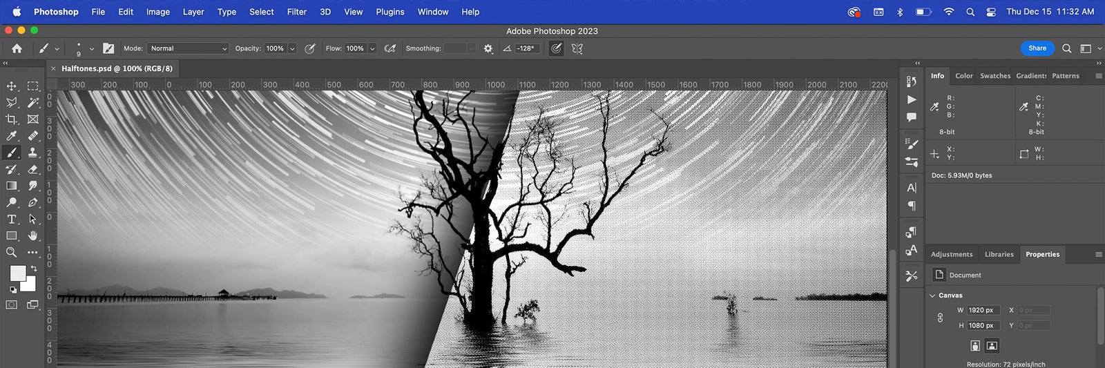1105x368 pixels.
Task: Click the Share button
Action: (1037, 48)
